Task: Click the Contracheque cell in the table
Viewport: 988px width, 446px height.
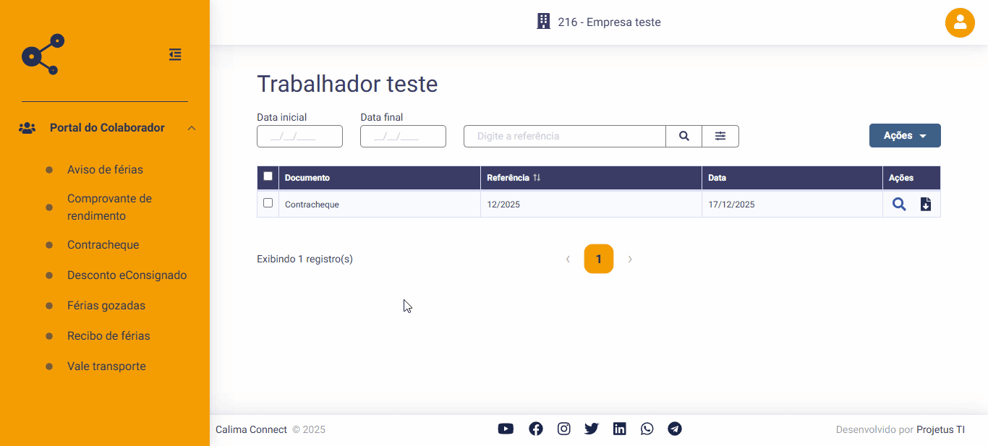Action: 380,205
